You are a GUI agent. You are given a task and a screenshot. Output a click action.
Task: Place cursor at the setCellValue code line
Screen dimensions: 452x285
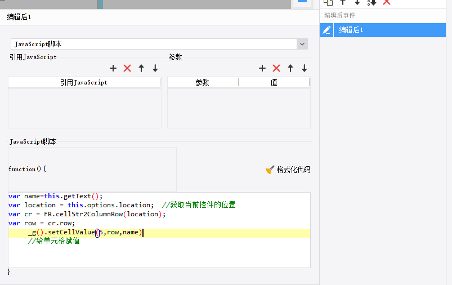(x=84, y=233)
